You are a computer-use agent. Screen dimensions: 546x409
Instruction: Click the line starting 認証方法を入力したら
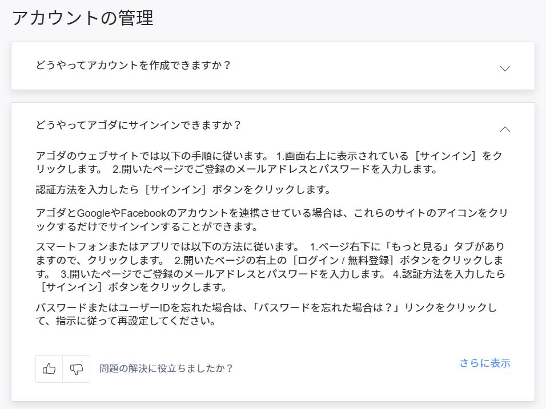pyautogui.click(x=183, y=189)
